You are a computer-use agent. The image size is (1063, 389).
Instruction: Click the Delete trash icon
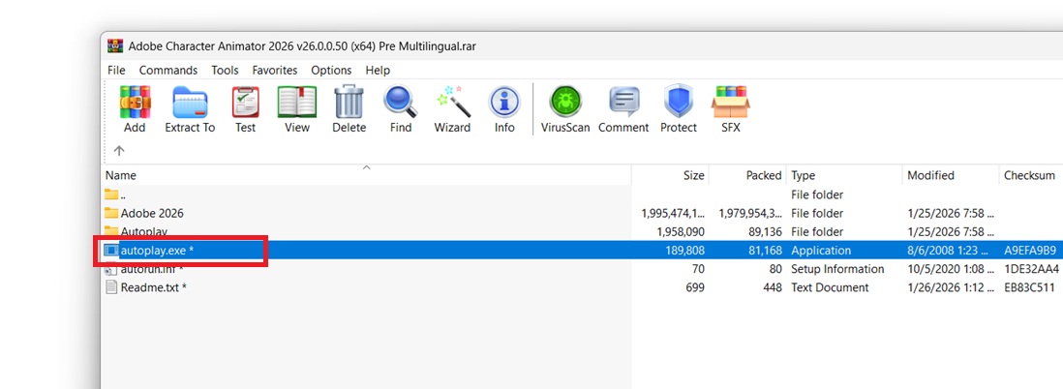coord(349,102)
